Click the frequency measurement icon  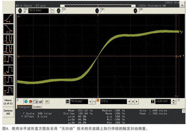pyautogui.click(x=8, y=50)
